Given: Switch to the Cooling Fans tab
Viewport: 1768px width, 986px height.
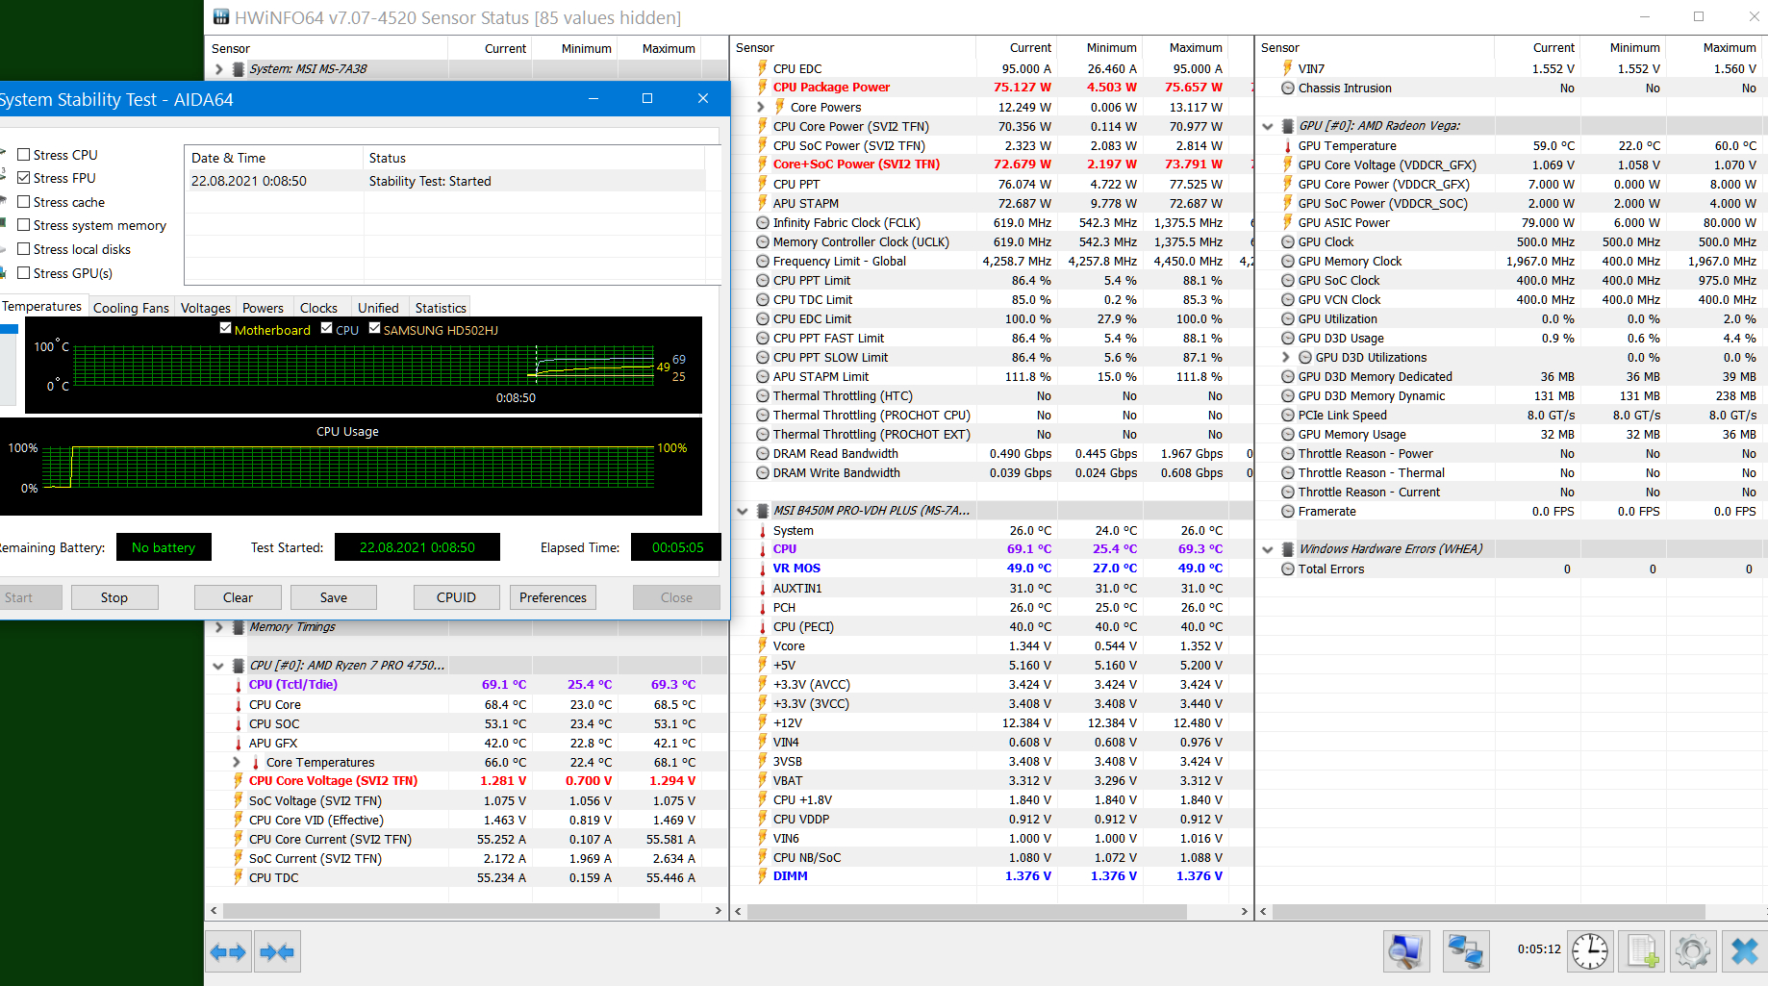Looking at the screenshot, I should [x=131, y=308].
